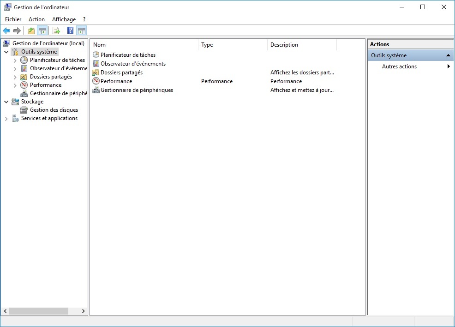The width and height of the screenshot is (455, 327).
Task: Click the Performance cell in Description column
Action: coord(286,81)
